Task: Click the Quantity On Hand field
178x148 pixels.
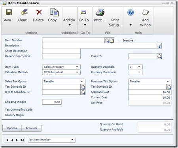Action: (154, 124)
